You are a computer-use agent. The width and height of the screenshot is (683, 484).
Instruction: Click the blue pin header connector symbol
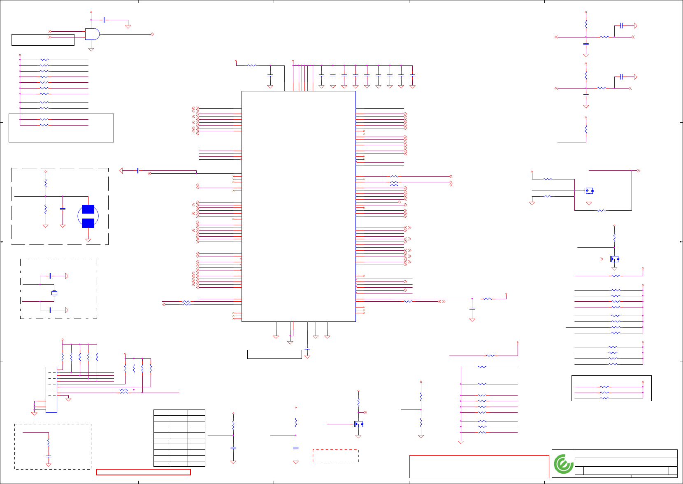click(x=51, y=390)
